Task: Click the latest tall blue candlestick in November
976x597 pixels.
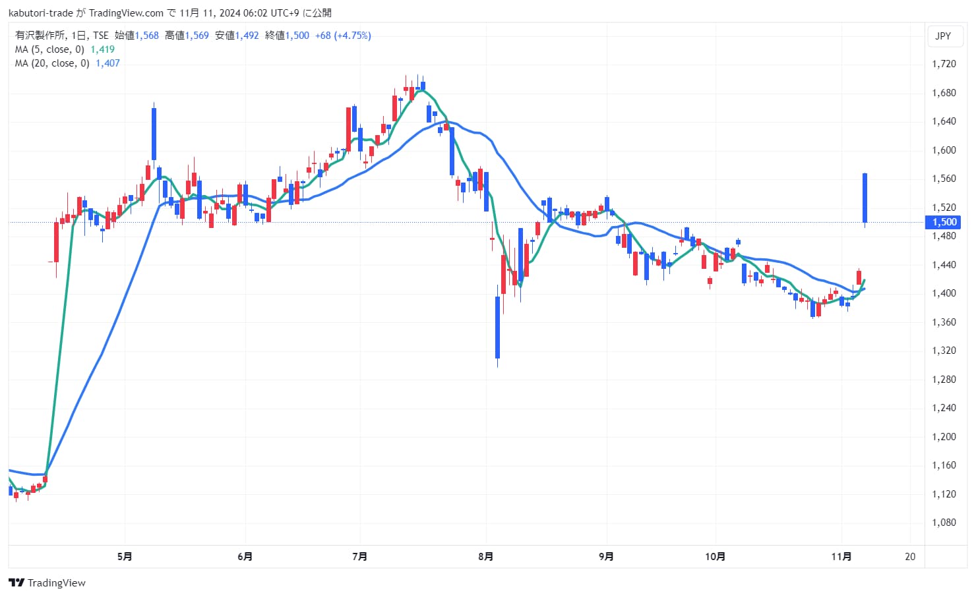Action: [865, 198]
